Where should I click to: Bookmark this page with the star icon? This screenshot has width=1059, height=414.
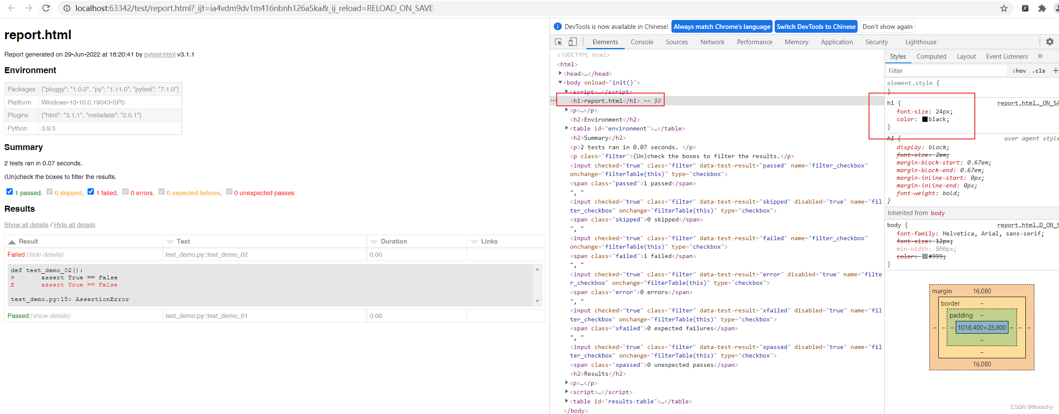point(1004,8)
